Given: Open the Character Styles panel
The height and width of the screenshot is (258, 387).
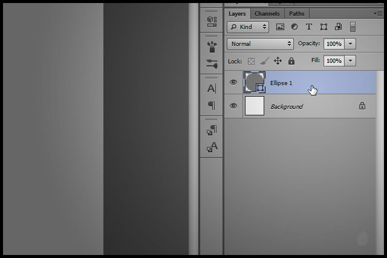Looking at the screenshot, I should pos(211,147).
